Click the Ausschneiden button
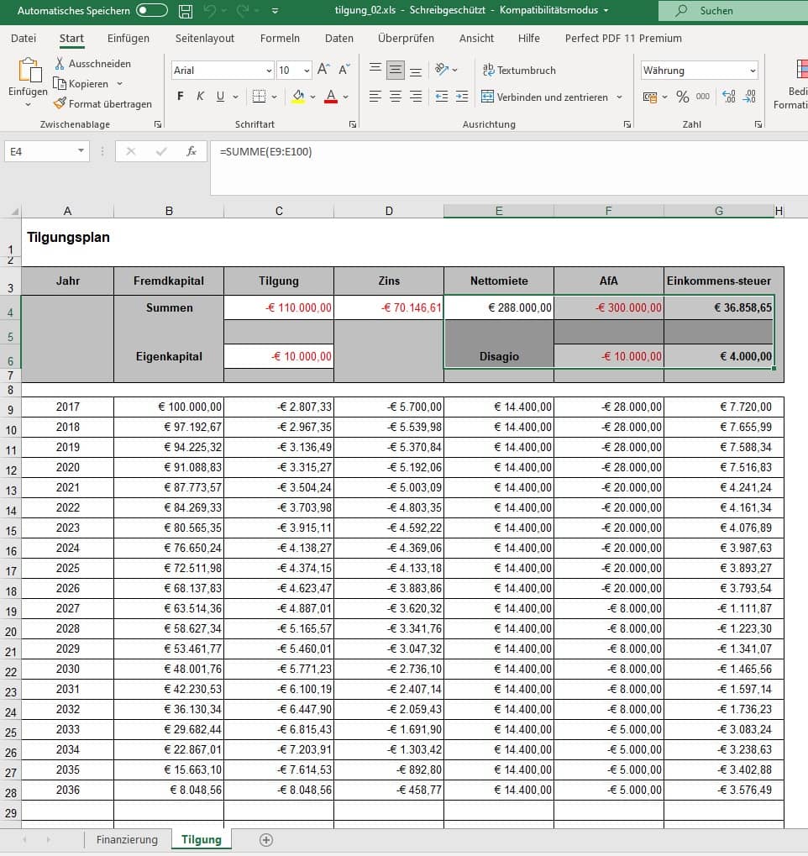 pyautogui.click(x=92, y=64)
